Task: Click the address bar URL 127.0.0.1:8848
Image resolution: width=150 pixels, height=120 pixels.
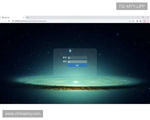Action: tap(30, 21)
